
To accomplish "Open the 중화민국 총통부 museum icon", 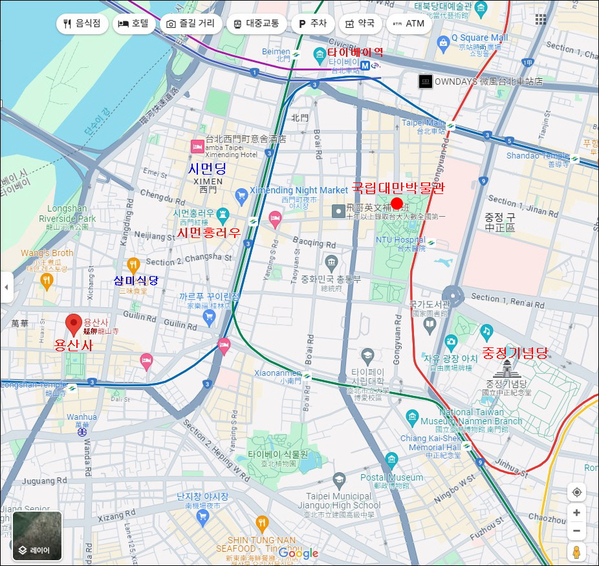I will 331,263.
